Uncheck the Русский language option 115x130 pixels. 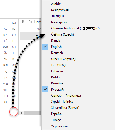78,89
